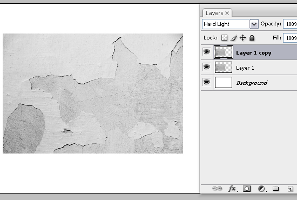
Task: Select the Layers tab
Action: pos(214,14)
